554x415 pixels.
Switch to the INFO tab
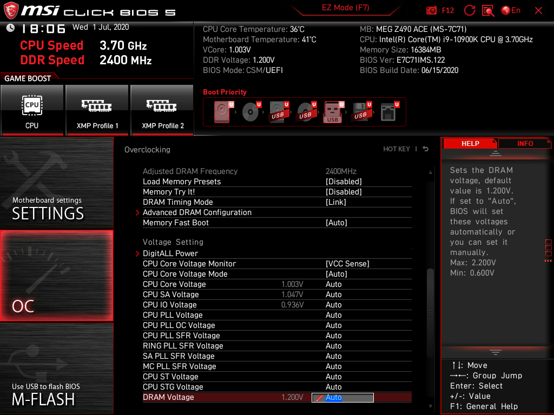point(524,143)
